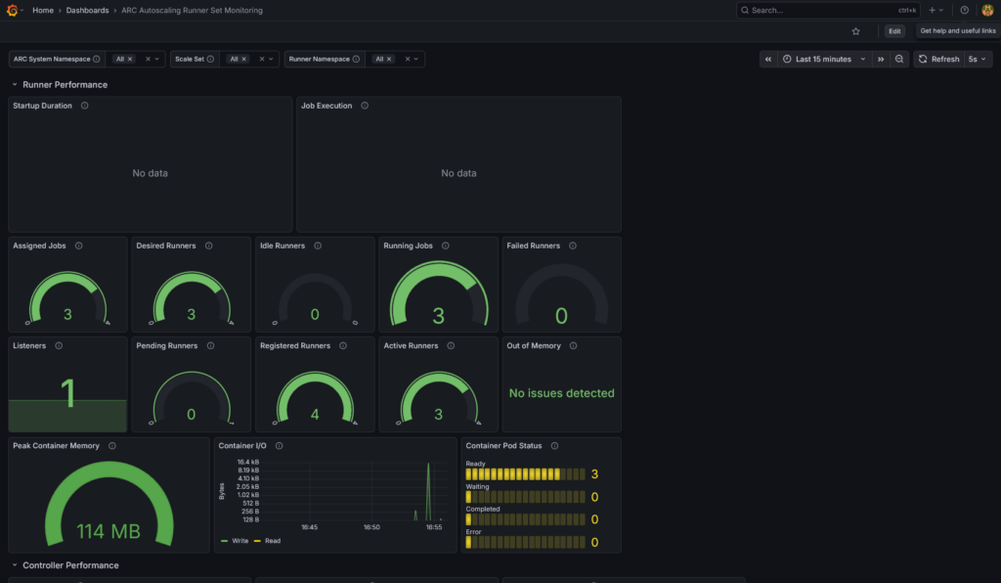This screenshot has height=583, width=1001.
Task: Navigate to Dashboards breadcrumb
Action: (x=87, y=10)
